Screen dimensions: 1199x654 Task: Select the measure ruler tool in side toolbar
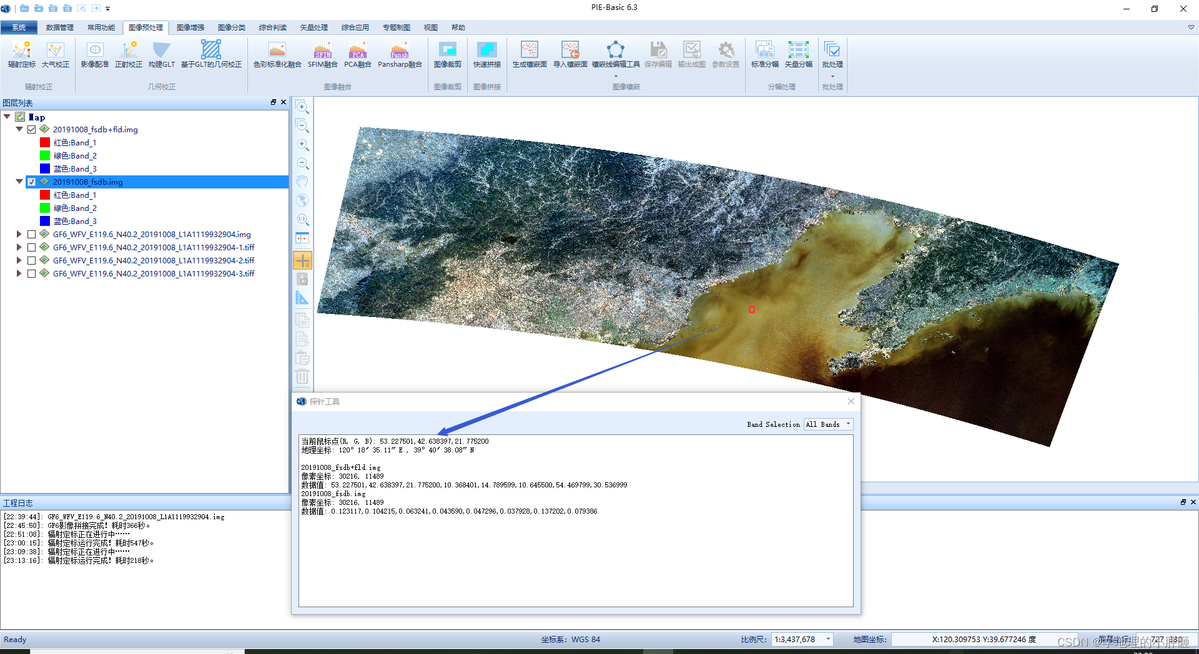coord(302,298)
